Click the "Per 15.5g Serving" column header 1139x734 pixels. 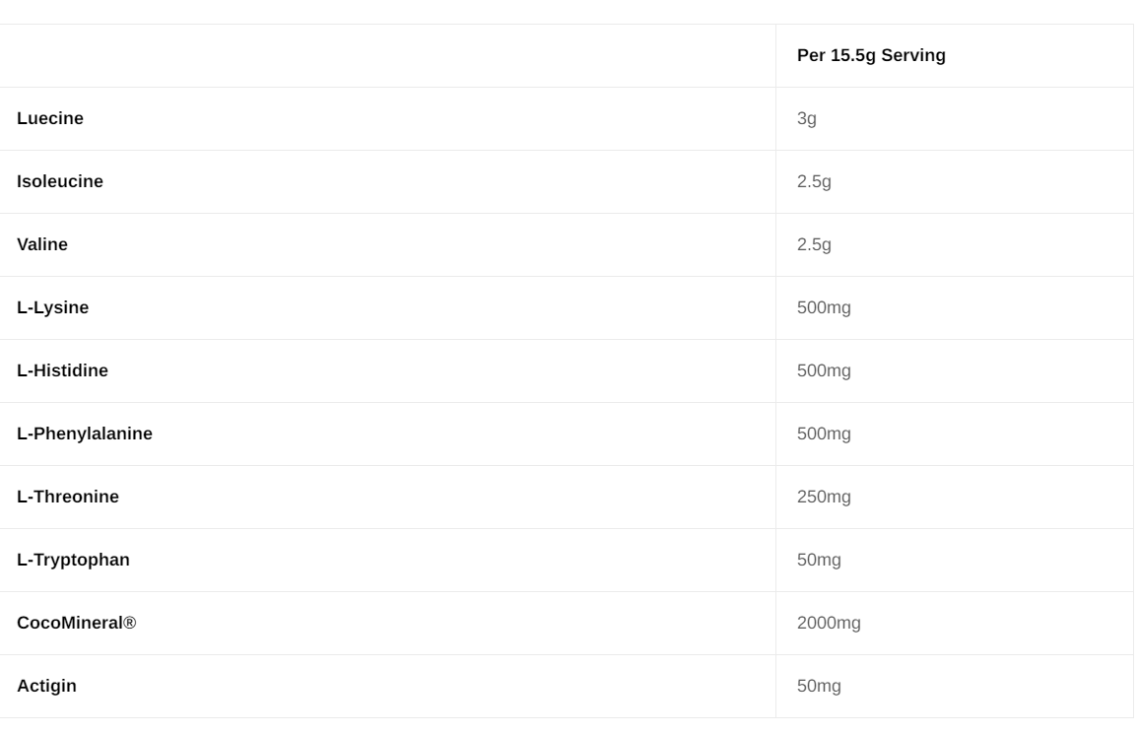point(871,55)
